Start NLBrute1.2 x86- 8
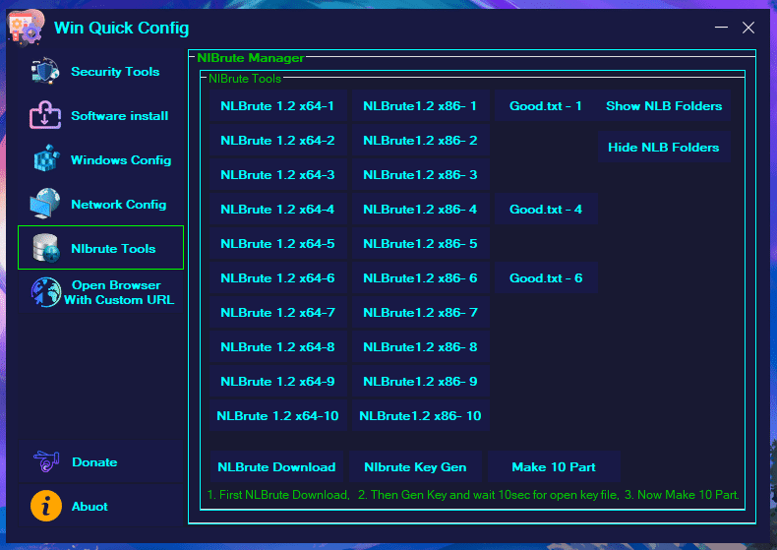777x550 pixels. point(420,347)
